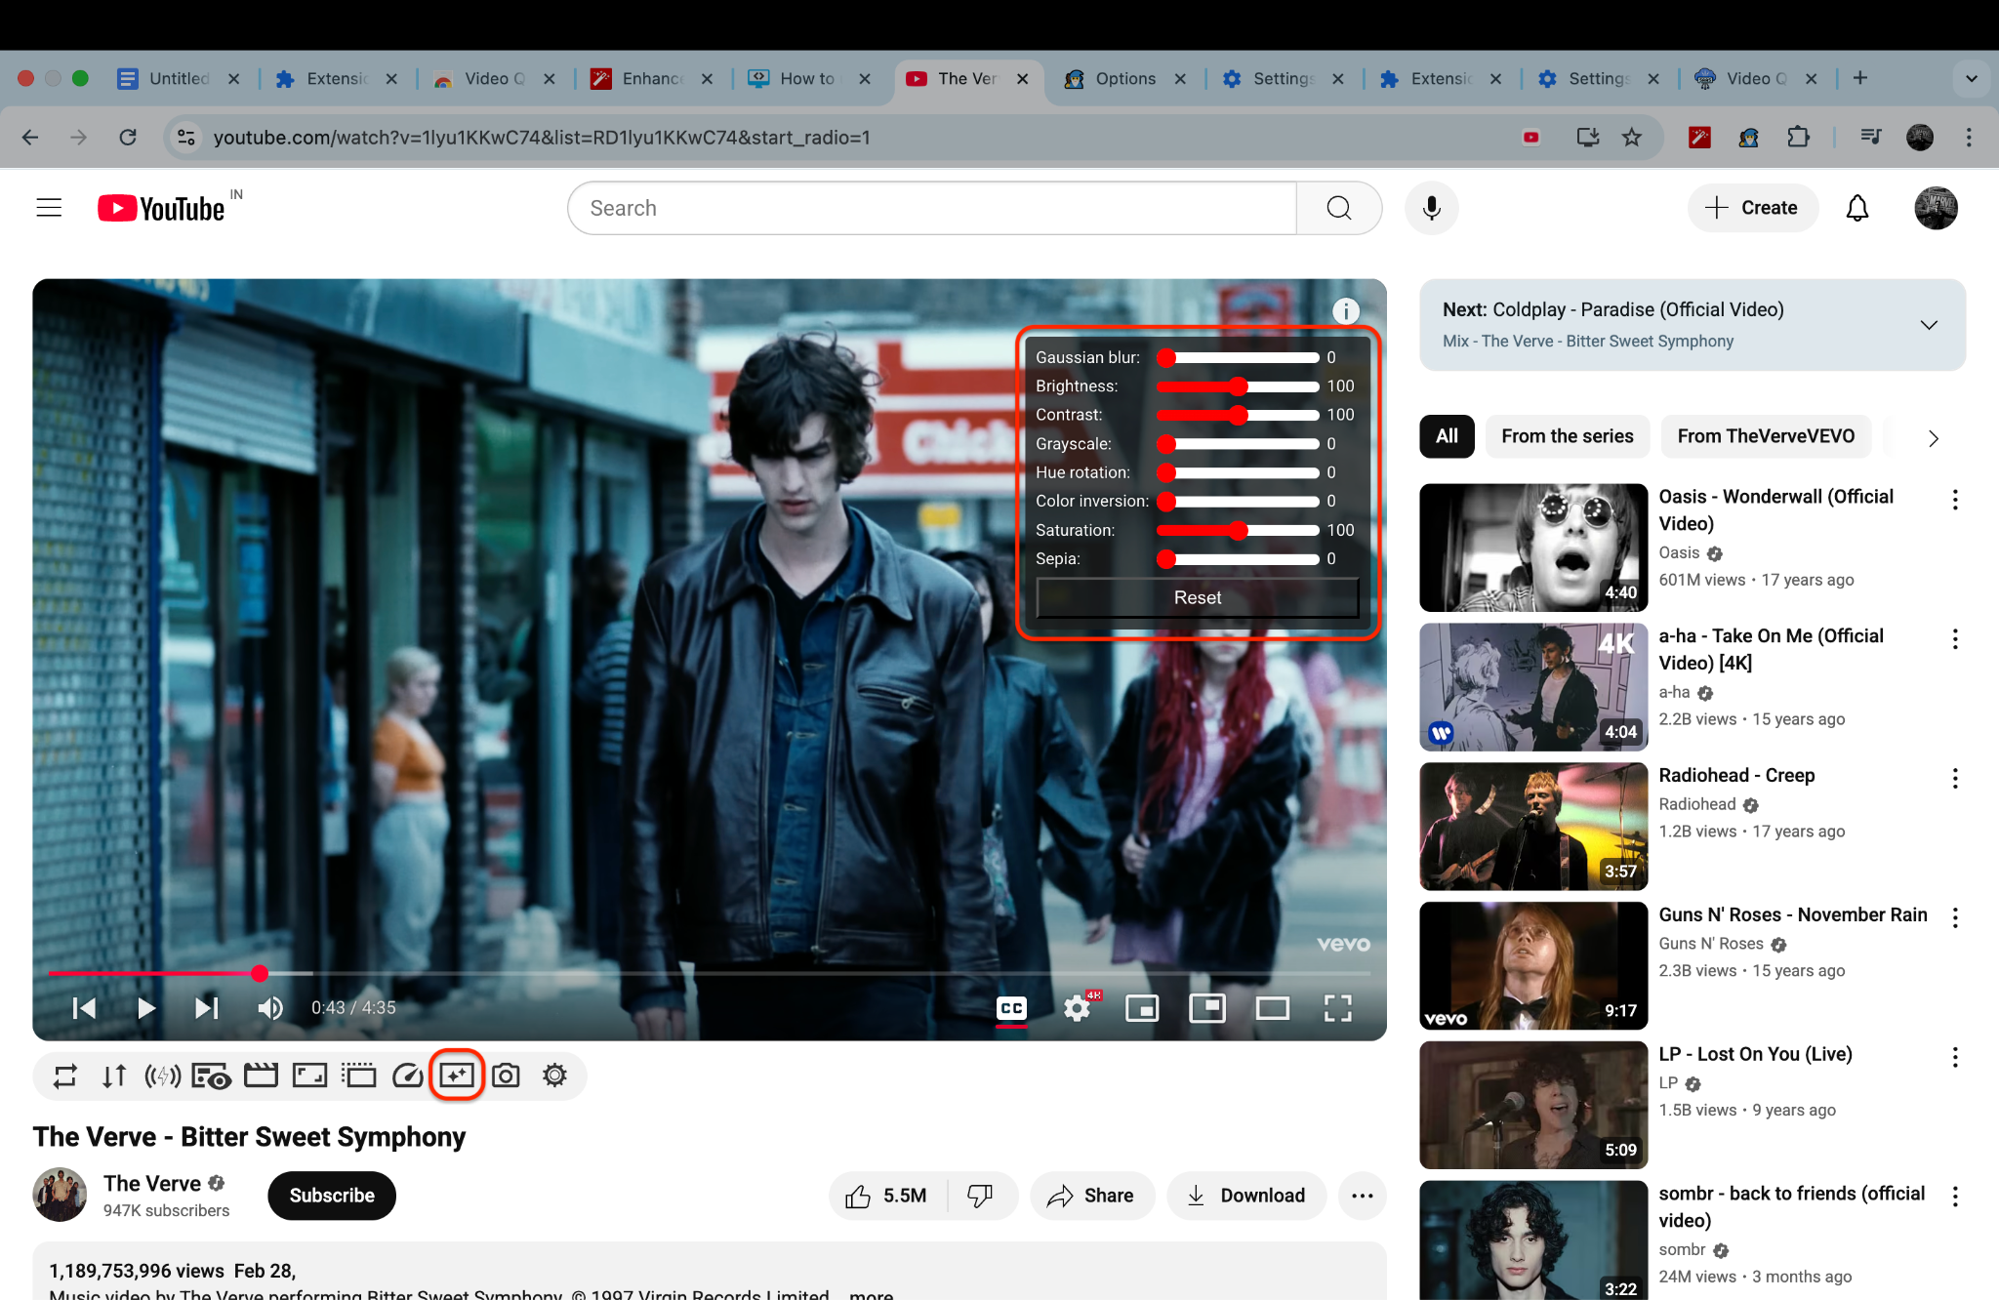1999x1300 pixels.
Task: Select the From TheVerveVEVO chip
Action: pyautogui.click(x=1766, y=436)
